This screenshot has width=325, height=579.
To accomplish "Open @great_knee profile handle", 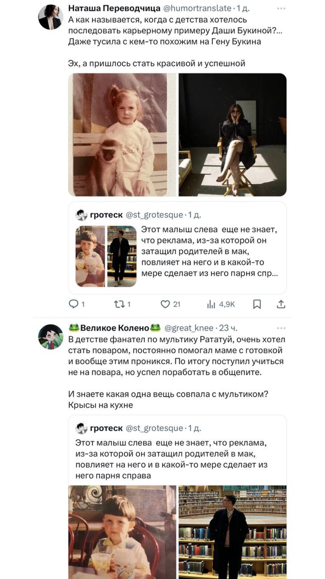I will click(189, 328).
